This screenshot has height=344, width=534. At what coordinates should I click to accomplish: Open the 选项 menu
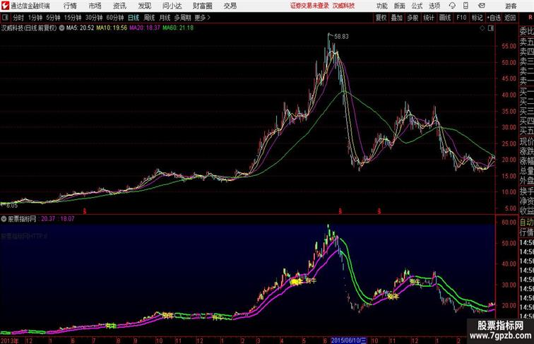(x=434, y=6)
